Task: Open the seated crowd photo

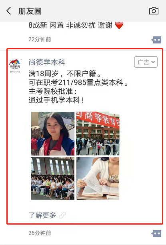Action: (x=53, y=179)
